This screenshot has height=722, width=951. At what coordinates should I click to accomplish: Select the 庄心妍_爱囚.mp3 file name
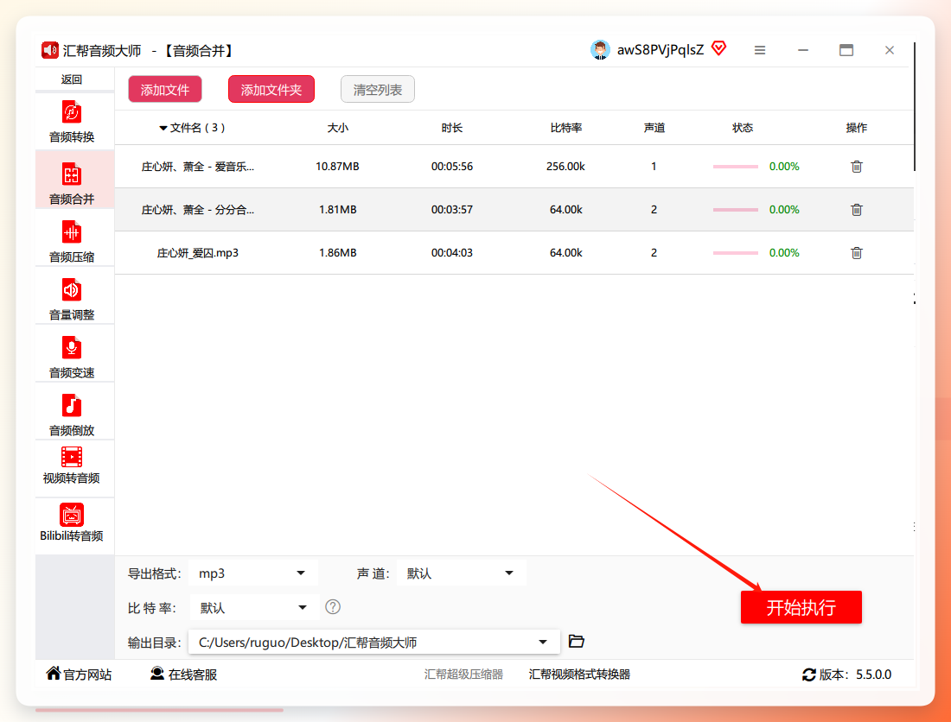(x=198, y=252)
